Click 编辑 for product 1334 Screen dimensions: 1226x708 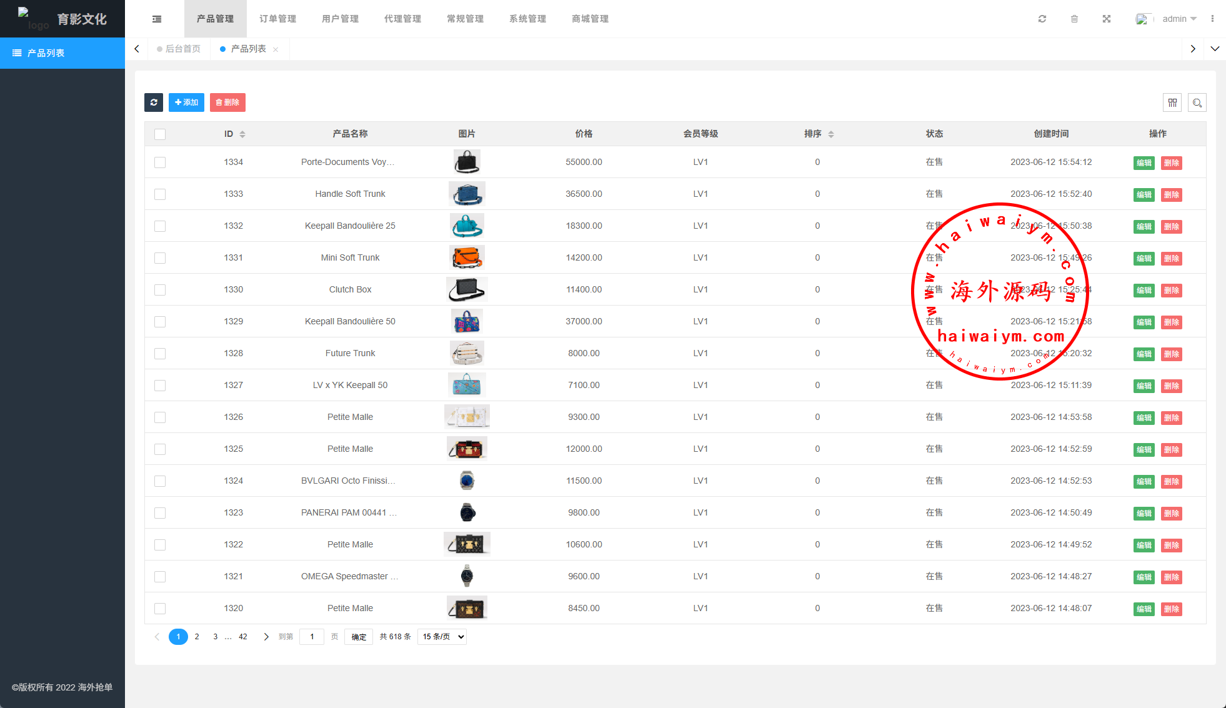click(x=1144, y=163)
